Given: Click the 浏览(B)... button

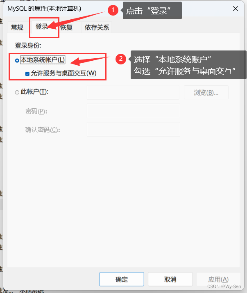Looking at the screenshot, I should click(206, 92).
